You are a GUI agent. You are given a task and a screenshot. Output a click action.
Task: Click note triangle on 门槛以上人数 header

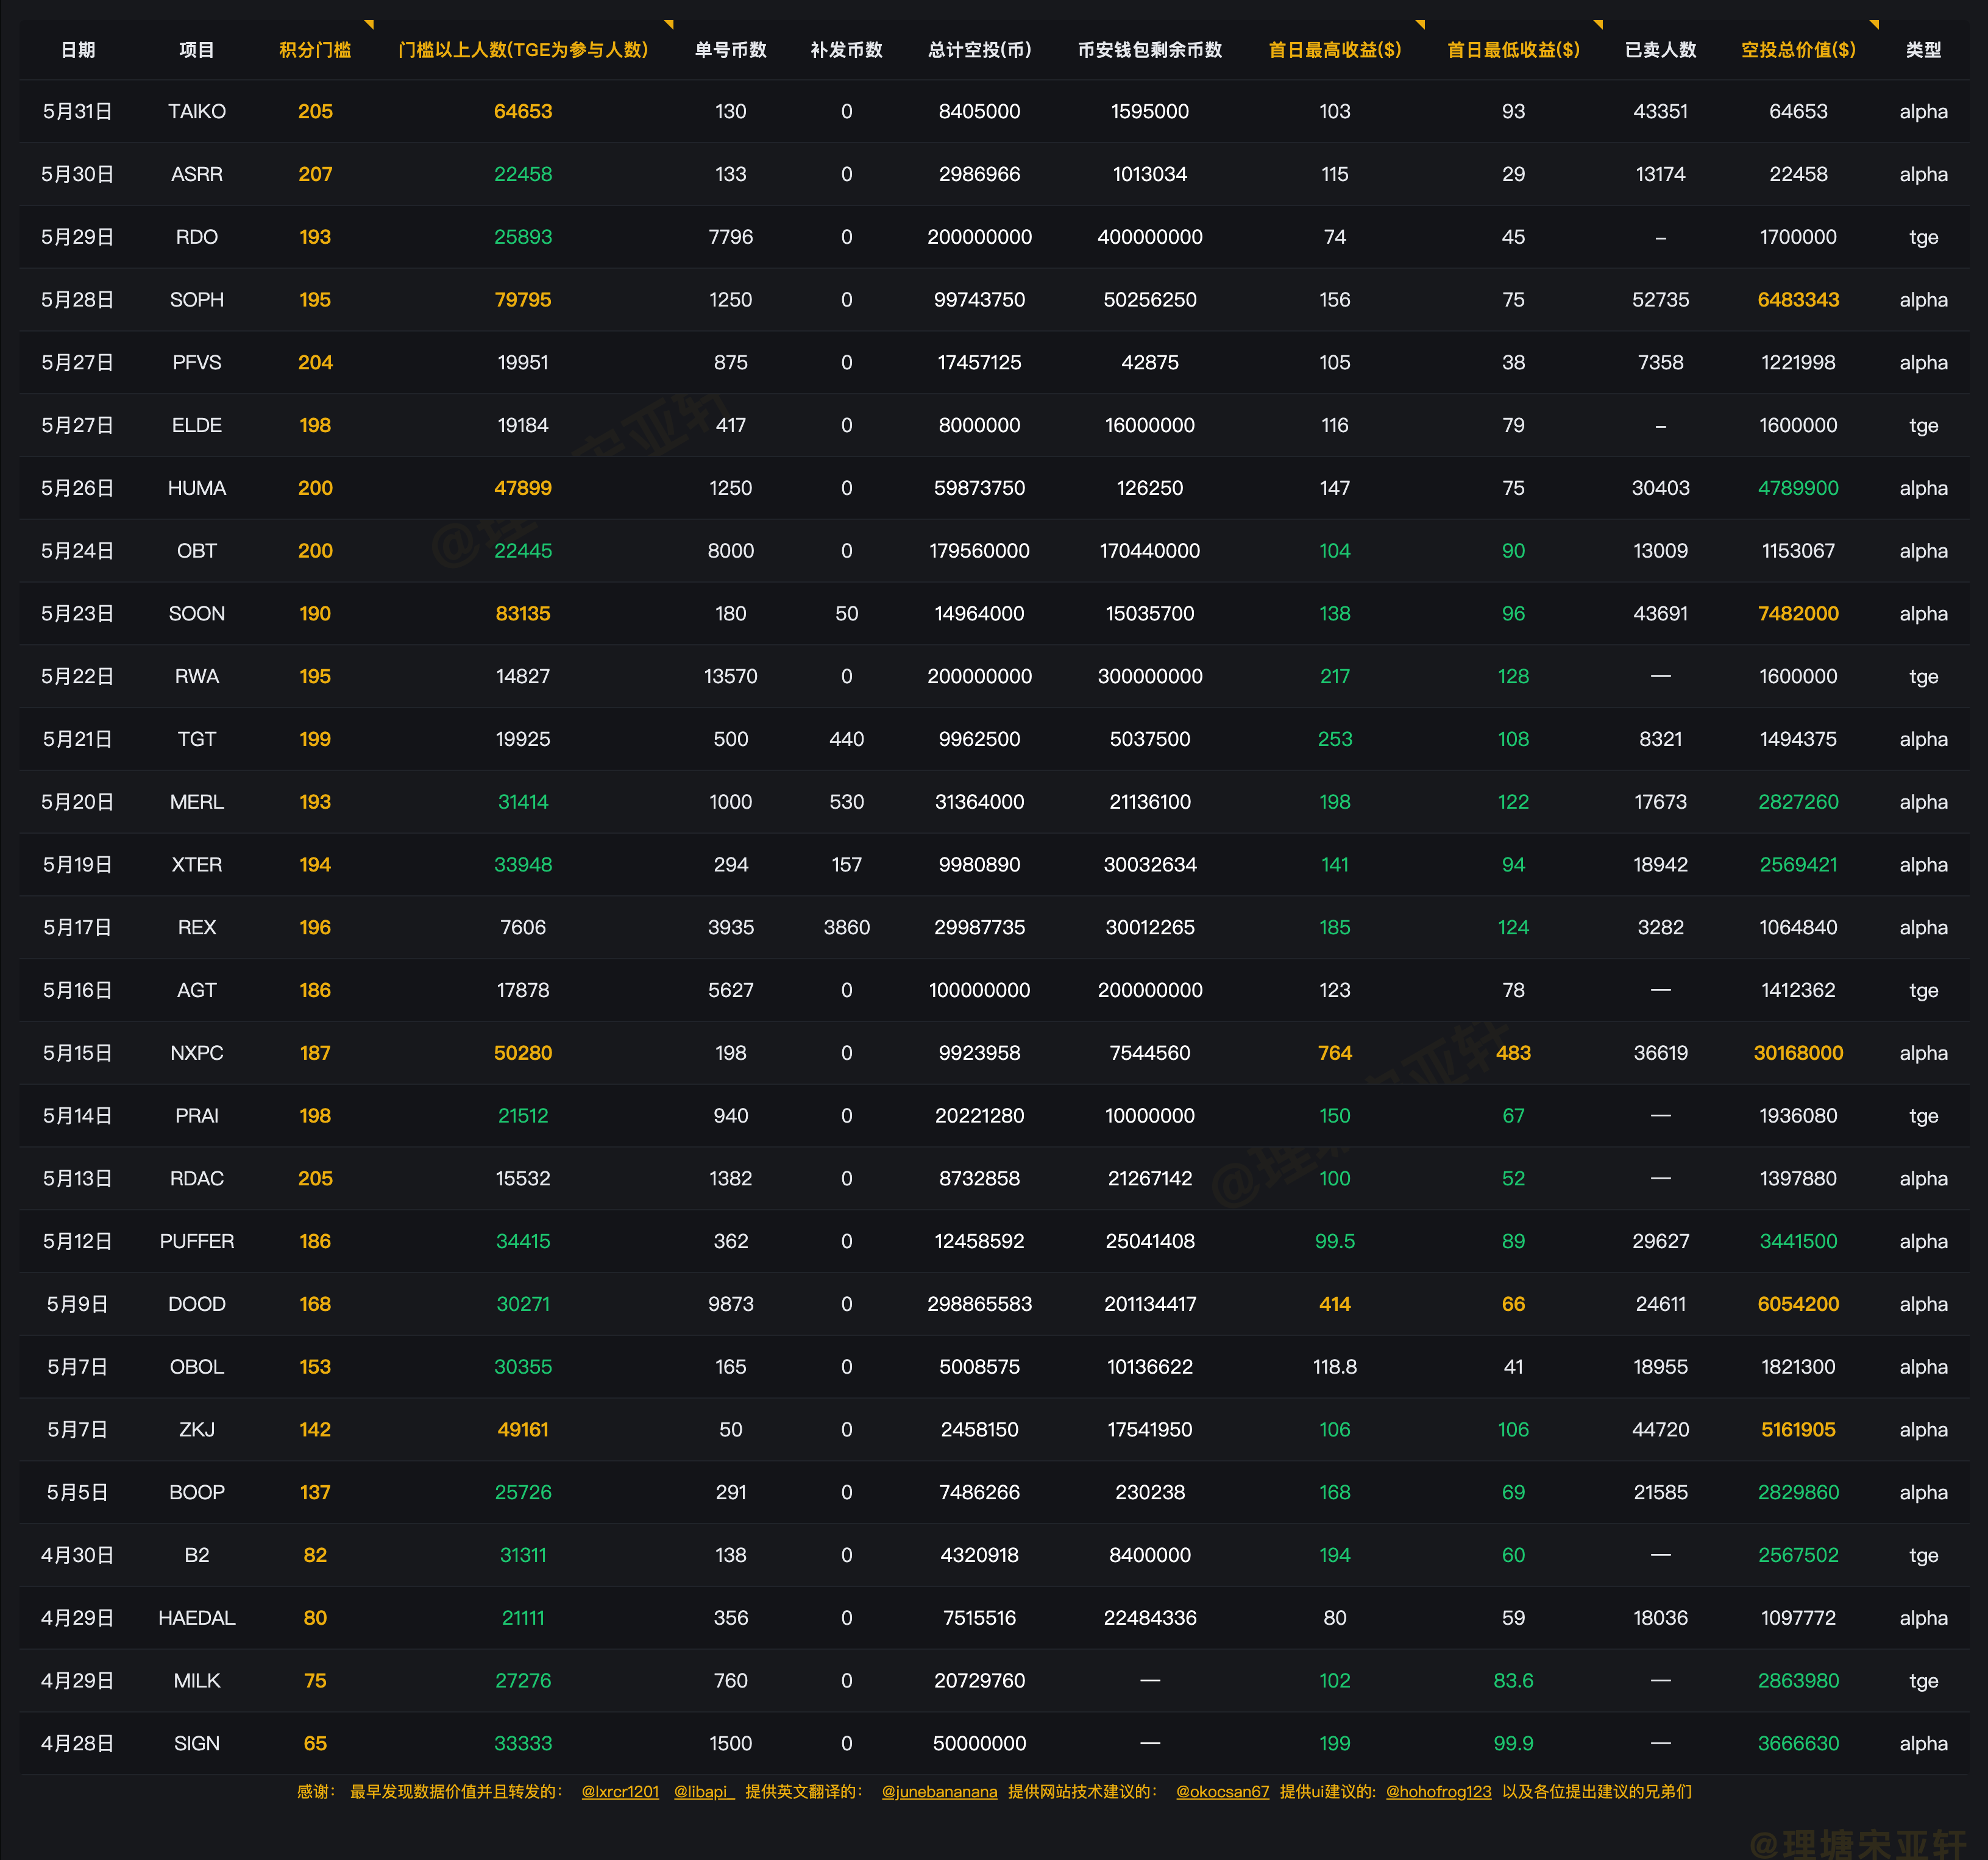[669, 24]
